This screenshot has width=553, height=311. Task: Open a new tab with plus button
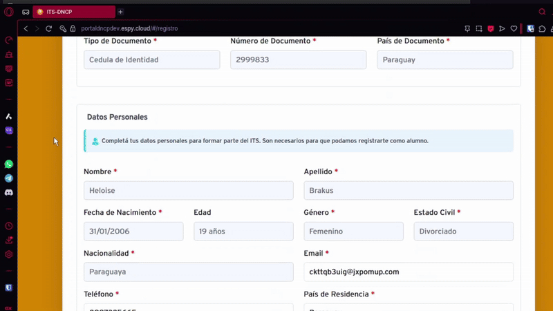(x=120, y=12)
